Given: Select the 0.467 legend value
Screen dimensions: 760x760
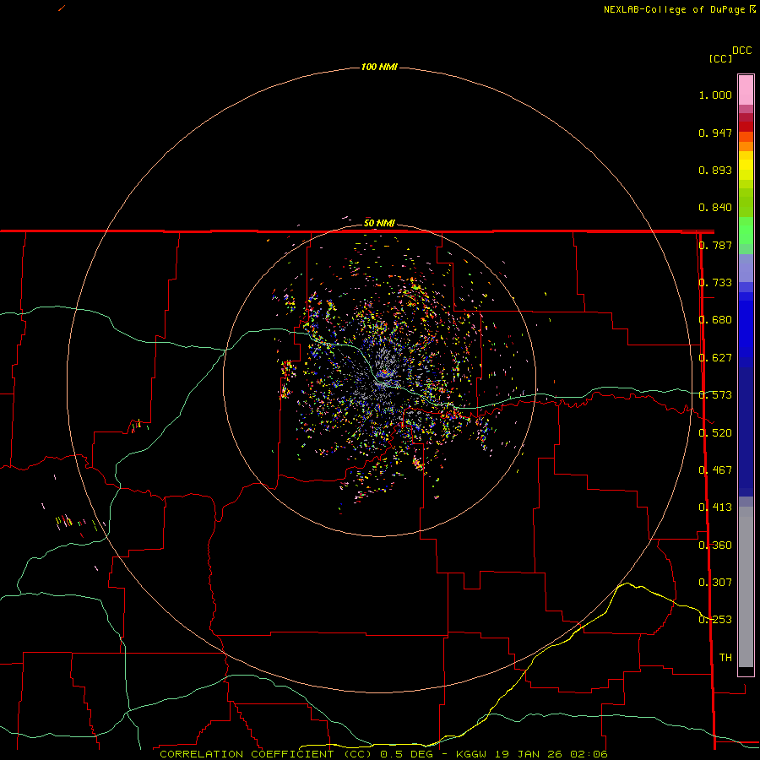Looking at the screenshot, I should click(x=715, y=470).
